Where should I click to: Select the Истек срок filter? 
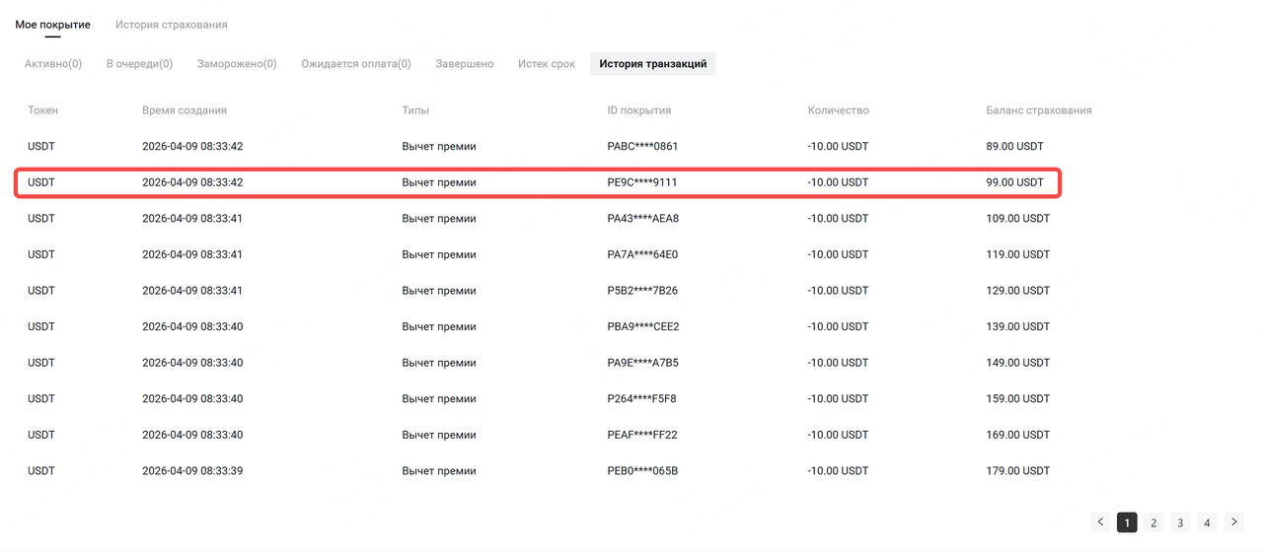pyautogui.click(x=547, y=64)
